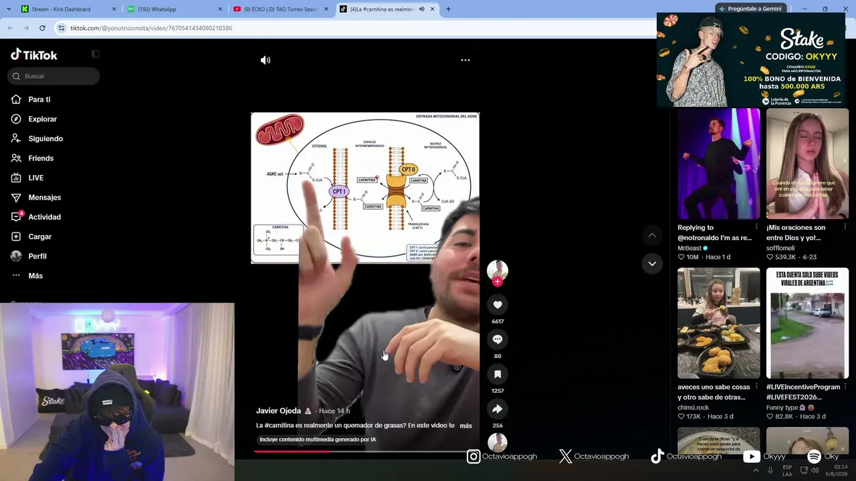This screenshot has width=856, height=481.
Task: Open the site information icon in address bar
Action: 62,28
